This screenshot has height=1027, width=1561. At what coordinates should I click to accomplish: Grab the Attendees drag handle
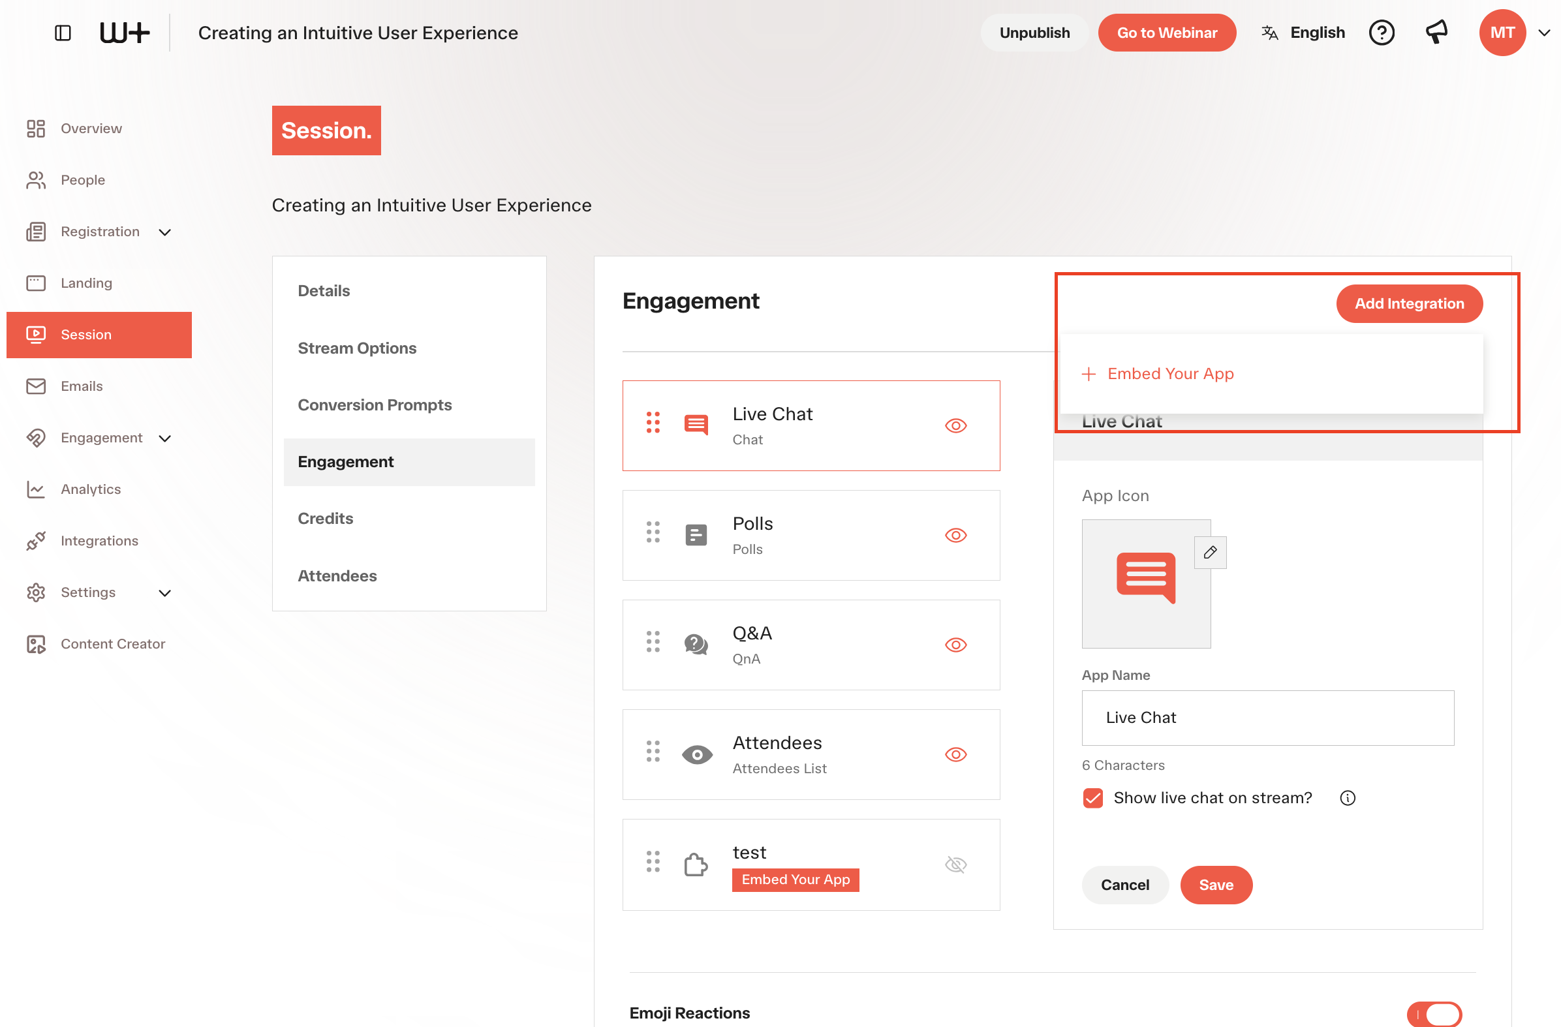click(653, 751)
